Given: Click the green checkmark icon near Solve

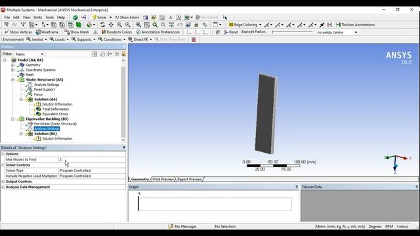Looking at the screenshot, I should tap(75, 18).
